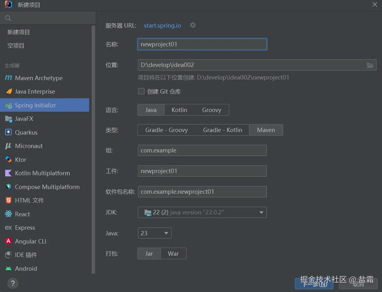This screenshot has height=292, width=382.
Task: Select Java Enterprise generator entry
Action: click(44, 91)
